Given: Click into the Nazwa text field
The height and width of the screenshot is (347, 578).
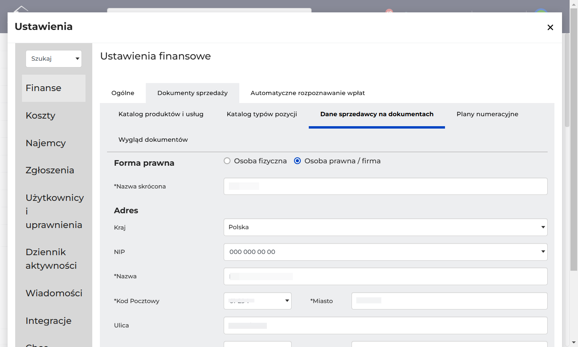Looking at the screenshot, I should point(385,276).
